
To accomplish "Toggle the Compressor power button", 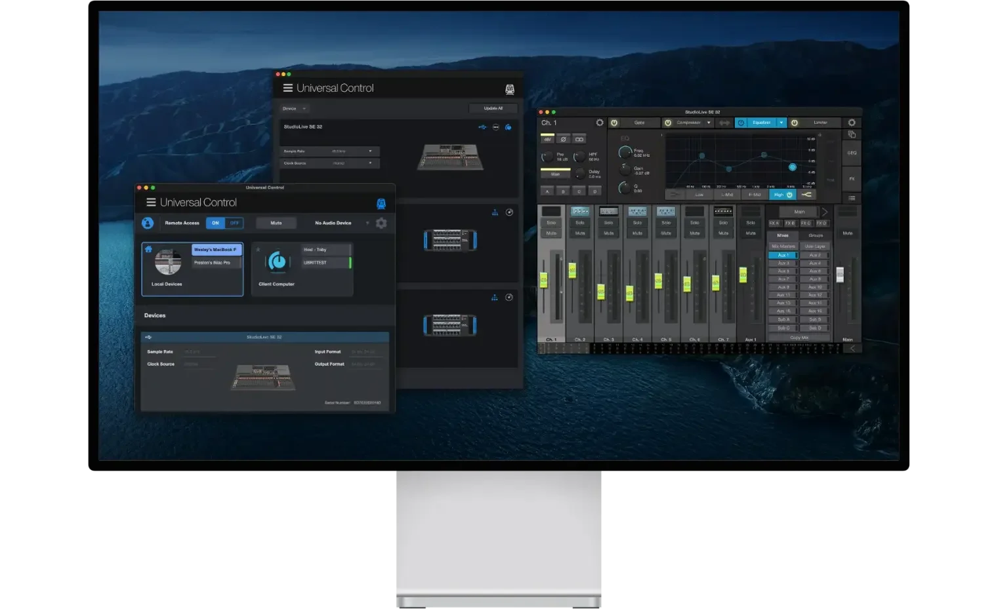I will click(668, 123).
